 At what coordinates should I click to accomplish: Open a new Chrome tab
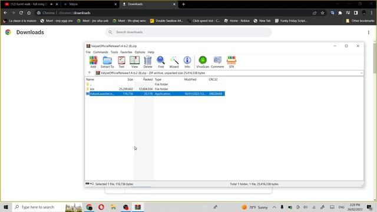[x=183, y=4]
